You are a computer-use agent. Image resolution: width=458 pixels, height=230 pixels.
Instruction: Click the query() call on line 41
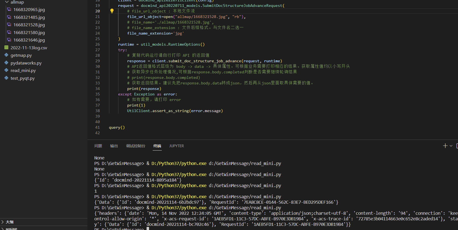[x=117, y=127]
